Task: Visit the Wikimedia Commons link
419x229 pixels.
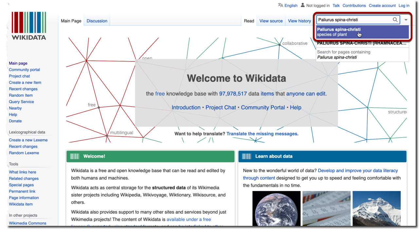Action: pos(27,223)
